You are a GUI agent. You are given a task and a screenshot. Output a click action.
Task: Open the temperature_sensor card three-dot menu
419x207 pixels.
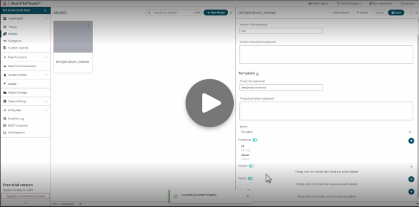tap(89, 25)
